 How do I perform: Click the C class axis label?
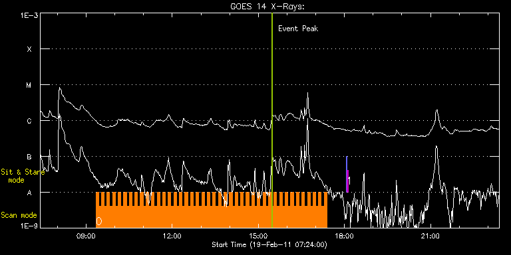tap(29, 121)
